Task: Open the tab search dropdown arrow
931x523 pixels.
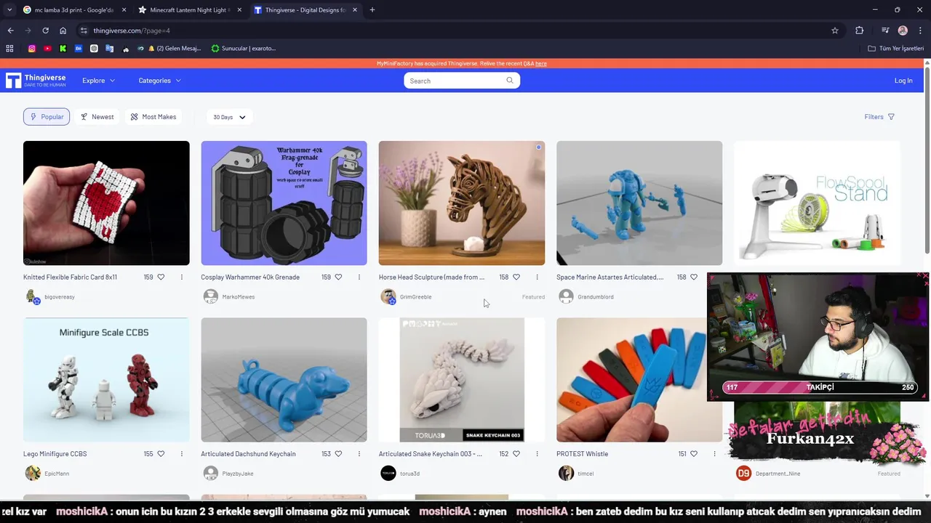Action: click(x=9, y=10)
